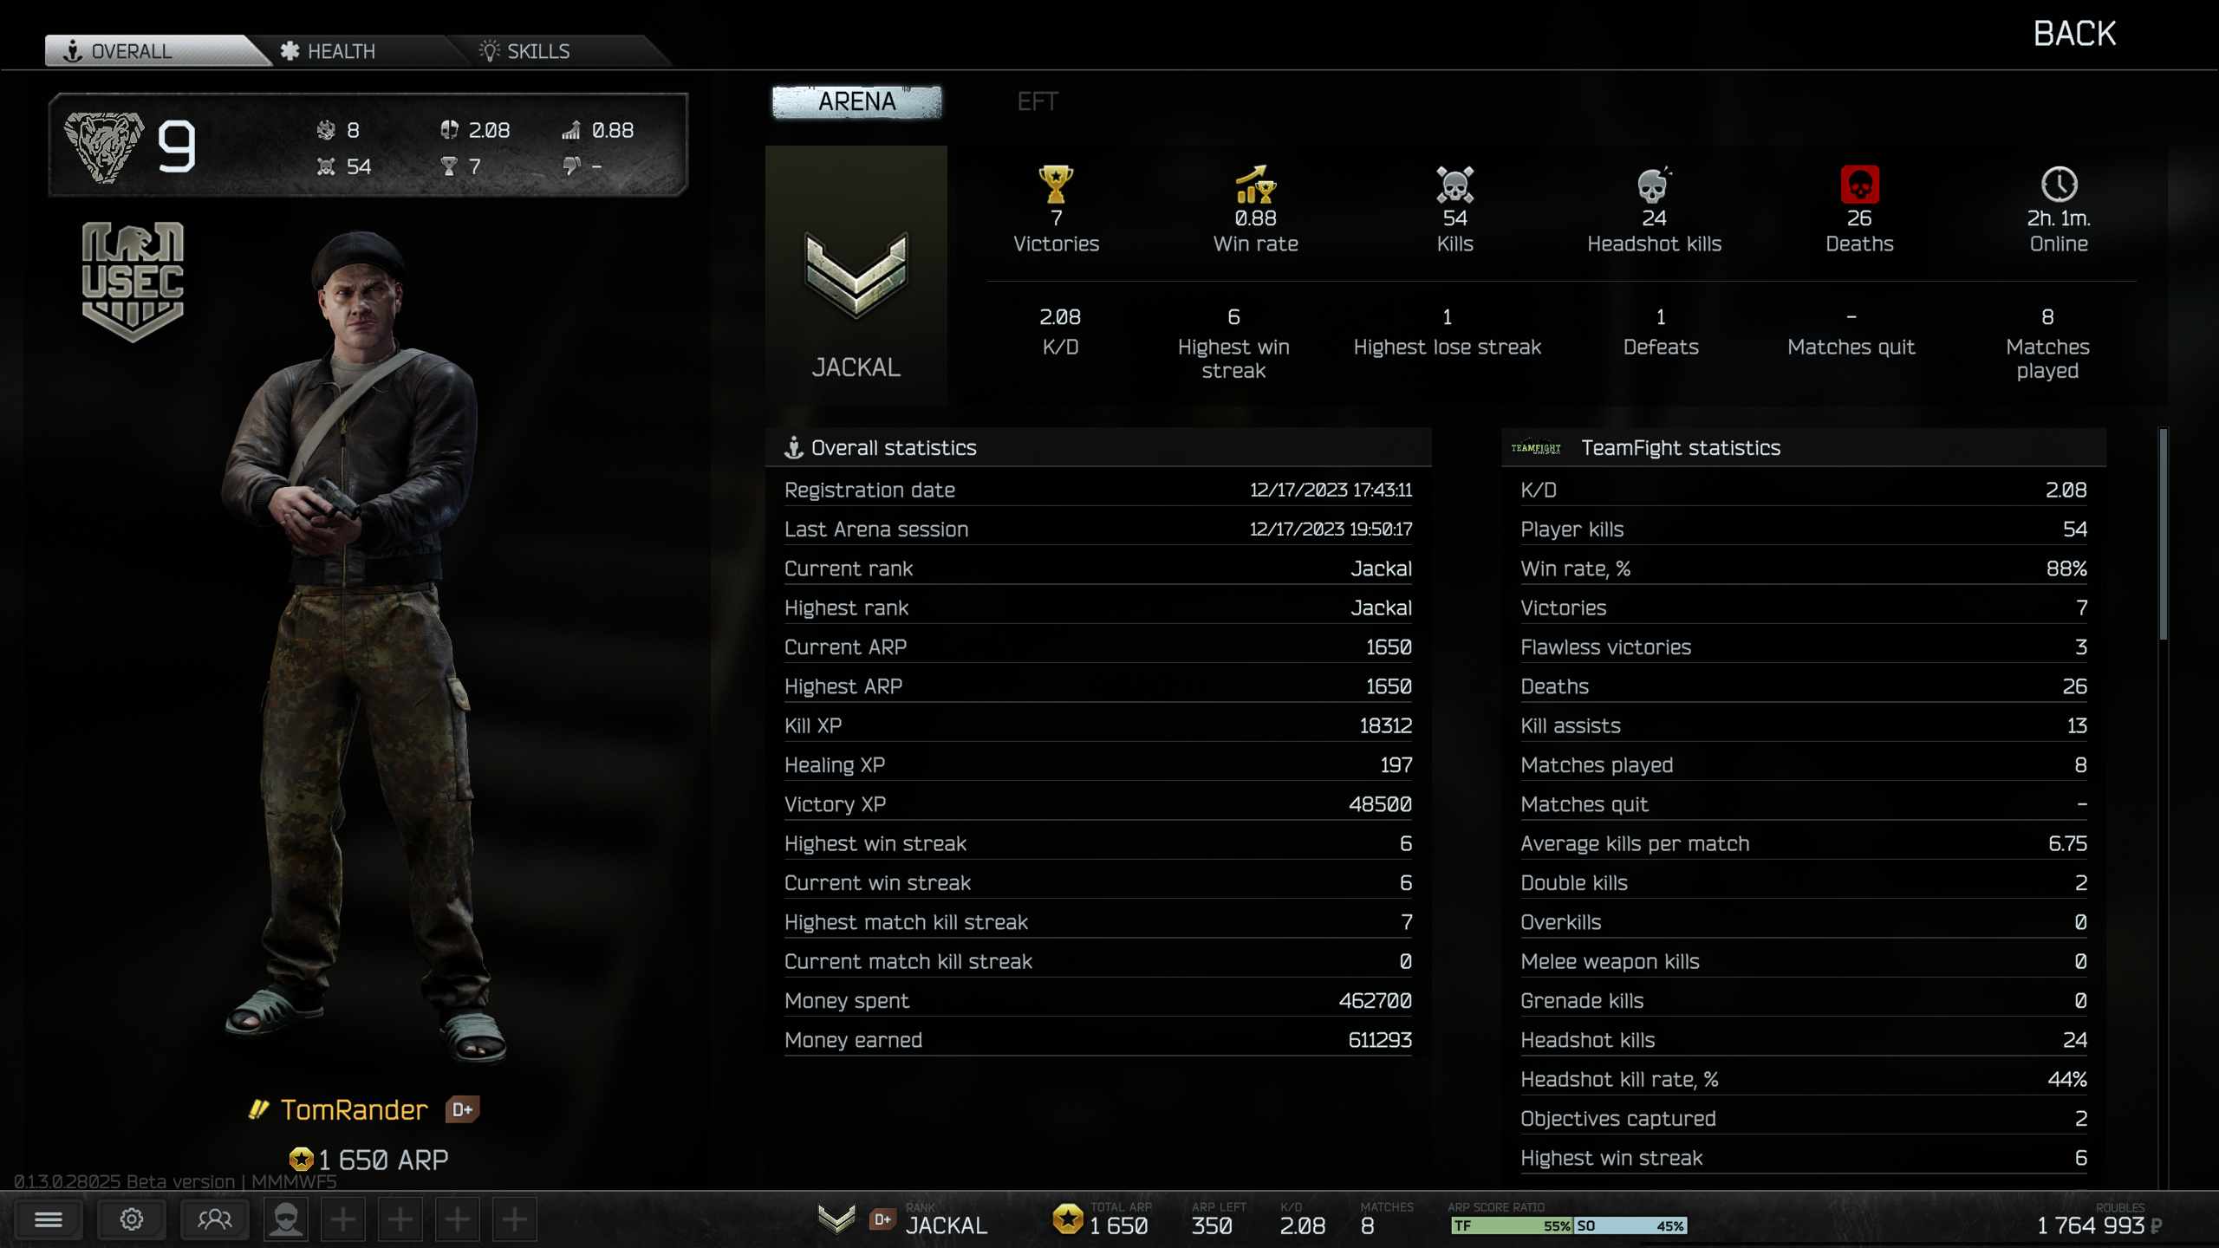Click the Jackal rank chevron emblem
Screen dimensions: 2219x1248
click(x=856, y=275)
